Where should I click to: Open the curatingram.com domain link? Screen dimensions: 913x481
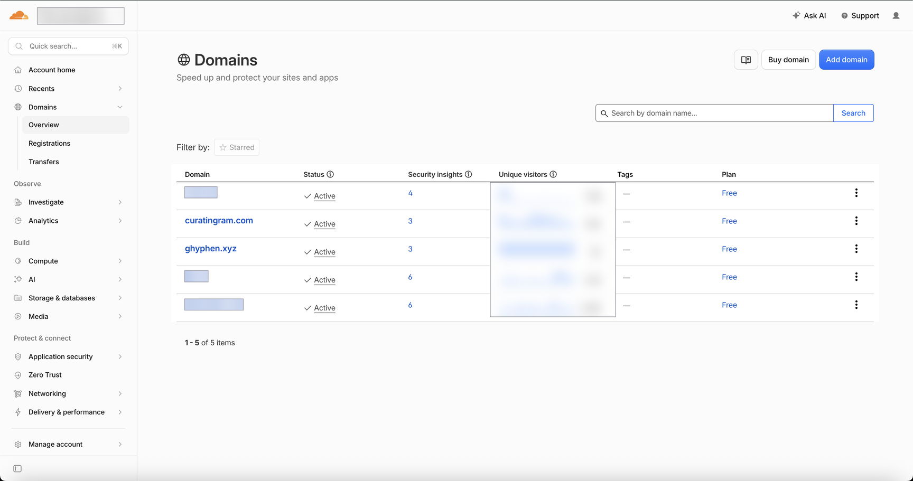click(x=219, y=221)
